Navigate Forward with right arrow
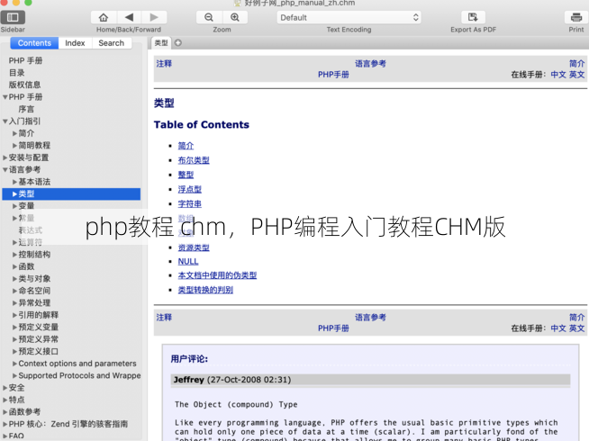 tap(154, 17)
